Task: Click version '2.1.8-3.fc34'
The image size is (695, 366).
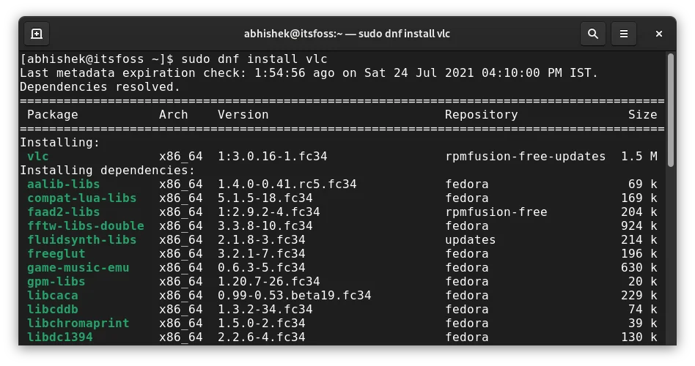Action: pyautogui.click(x=261, y=240)
